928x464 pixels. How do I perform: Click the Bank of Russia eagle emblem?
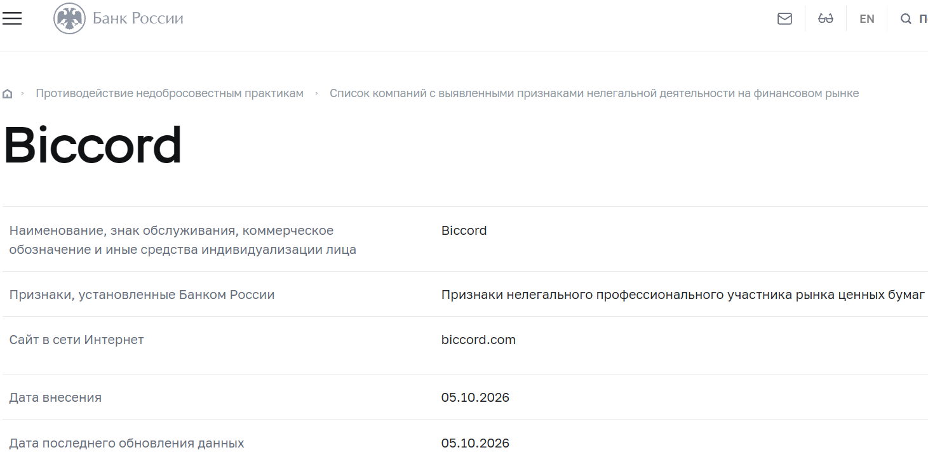click(x=69, y=18)
